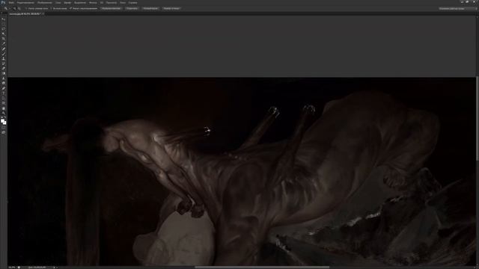Open the Select menu
The image size is (479, 269).
(x=80, y=2)
